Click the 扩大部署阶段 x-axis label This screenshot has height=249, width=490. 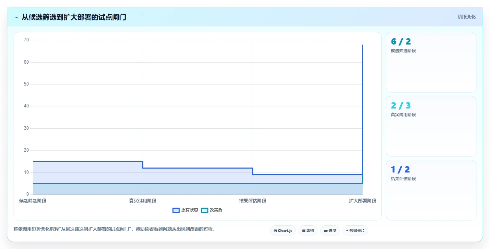click(x=363, y=201)
